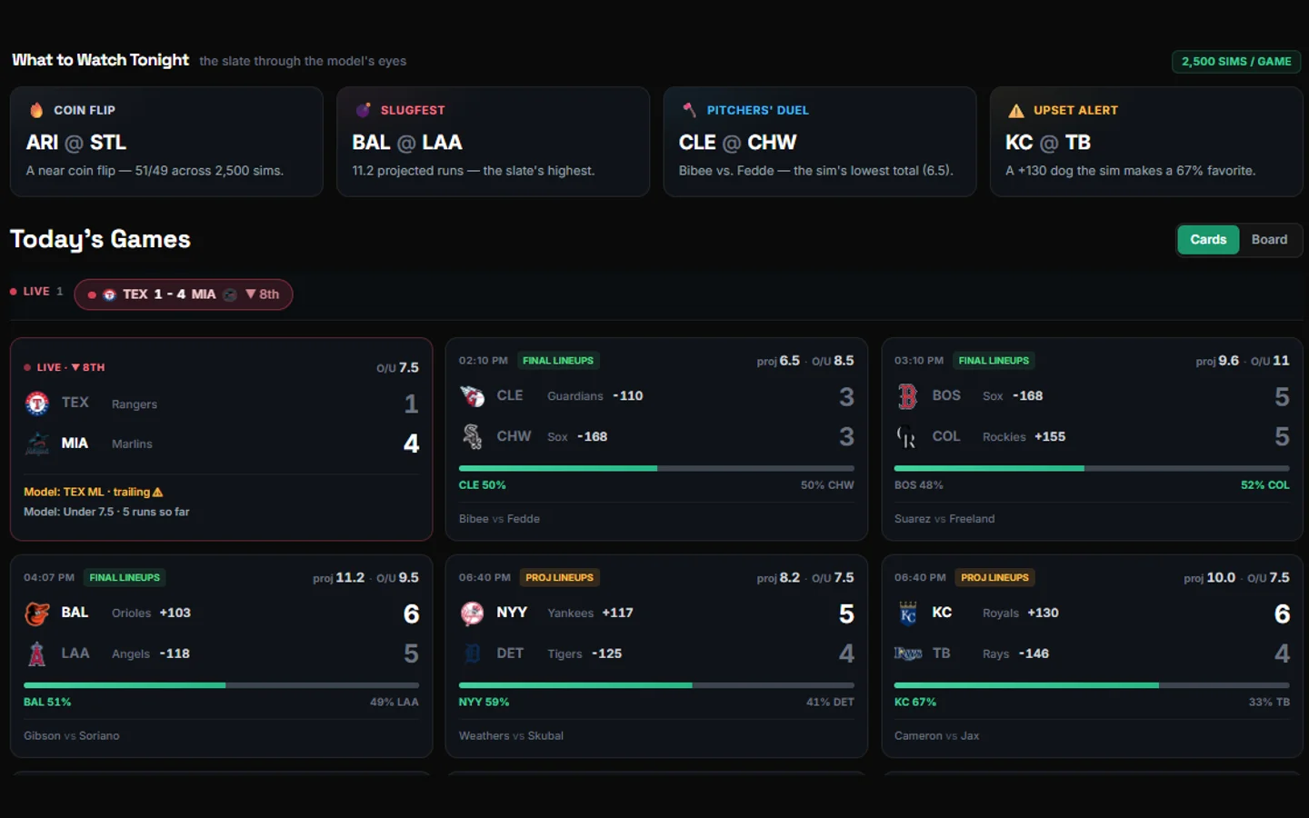The image size is (1309, 818).
Task: Click the 'NYY 59%' win probability label
Action: tap(484, 703)
